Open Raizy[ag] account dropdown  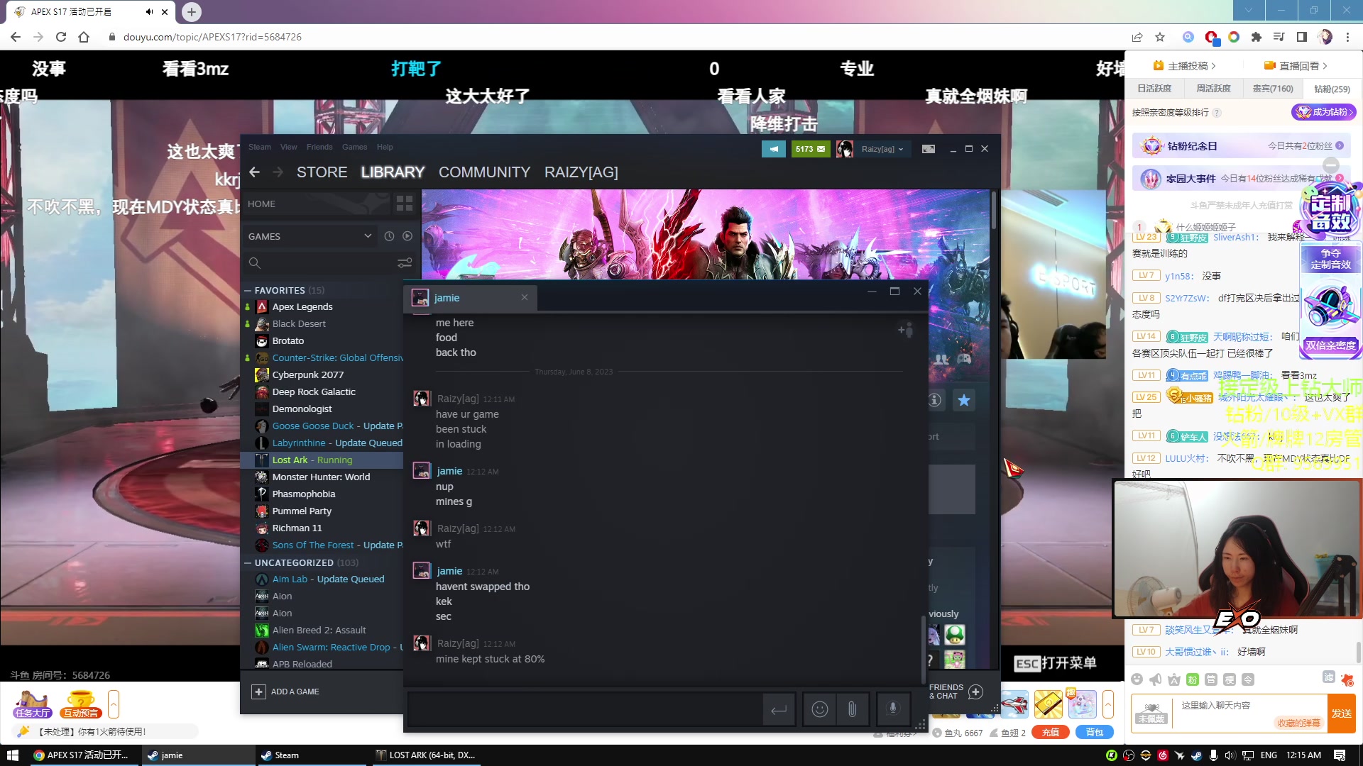(882, 149)
